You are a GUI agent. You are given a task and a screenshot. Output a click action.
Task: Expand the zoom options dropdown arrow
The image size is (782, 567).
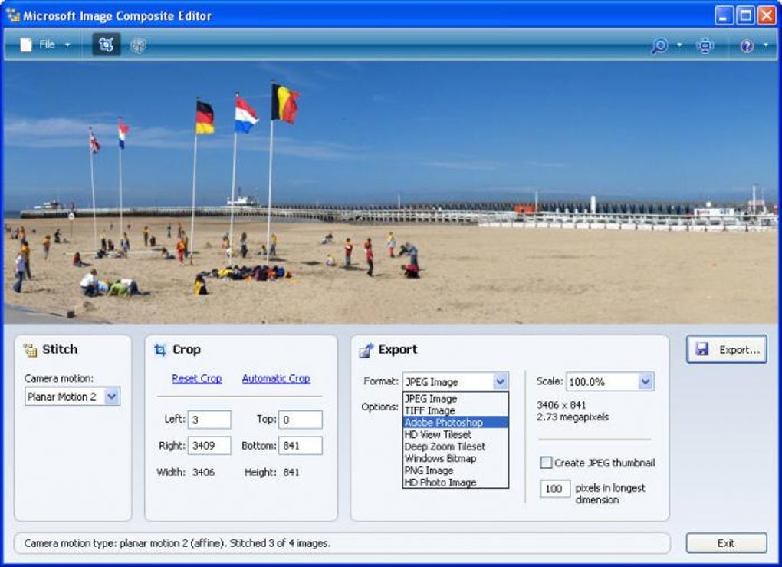[679, 45]
